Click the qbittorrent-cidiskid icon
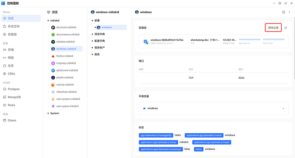The width and height of the screenshot is (295, 158). click(x=53, y=70)
